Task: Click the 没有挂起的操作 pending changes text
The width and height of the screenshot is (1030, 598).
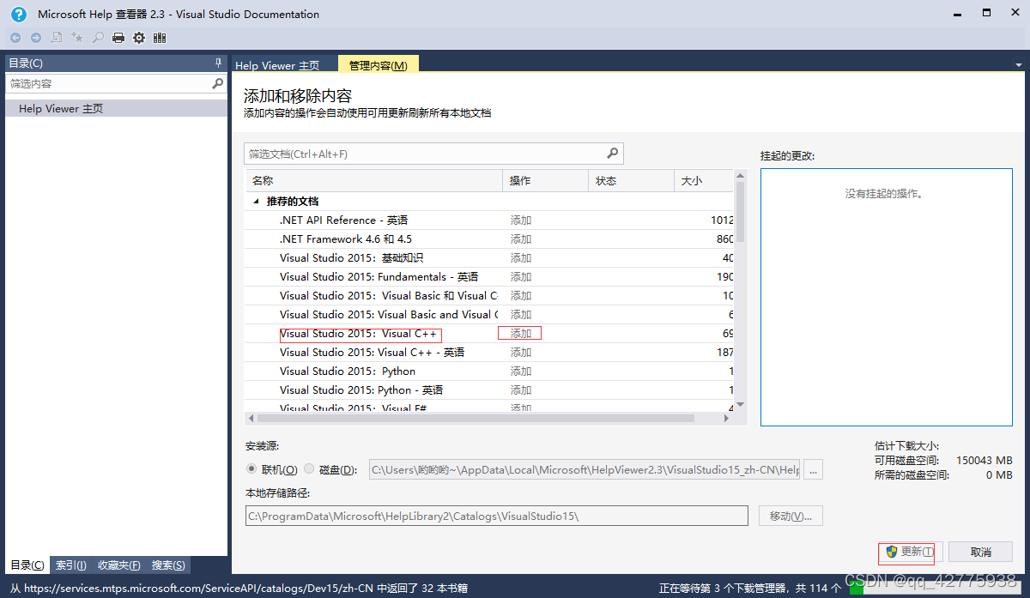Action: [884, 194]
